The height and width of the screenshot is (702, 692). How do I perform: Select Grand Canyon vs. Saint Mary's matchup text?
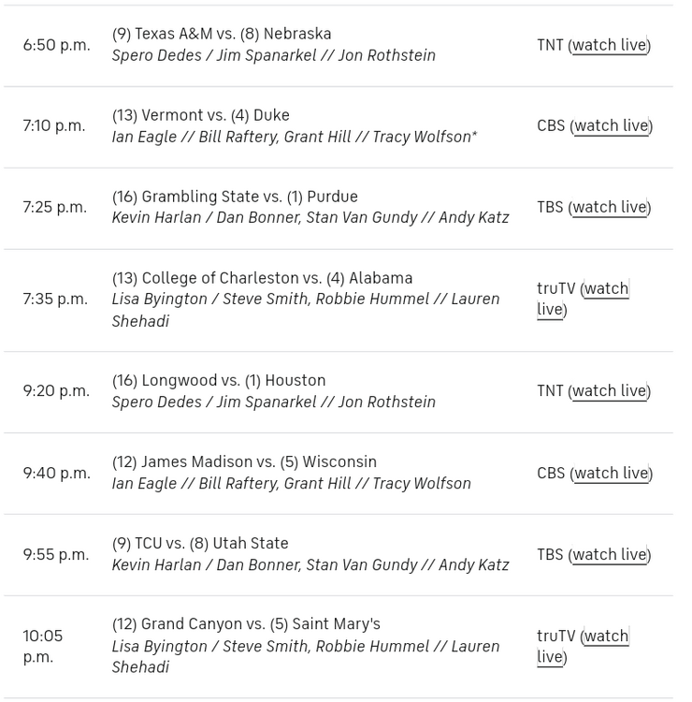246,624
